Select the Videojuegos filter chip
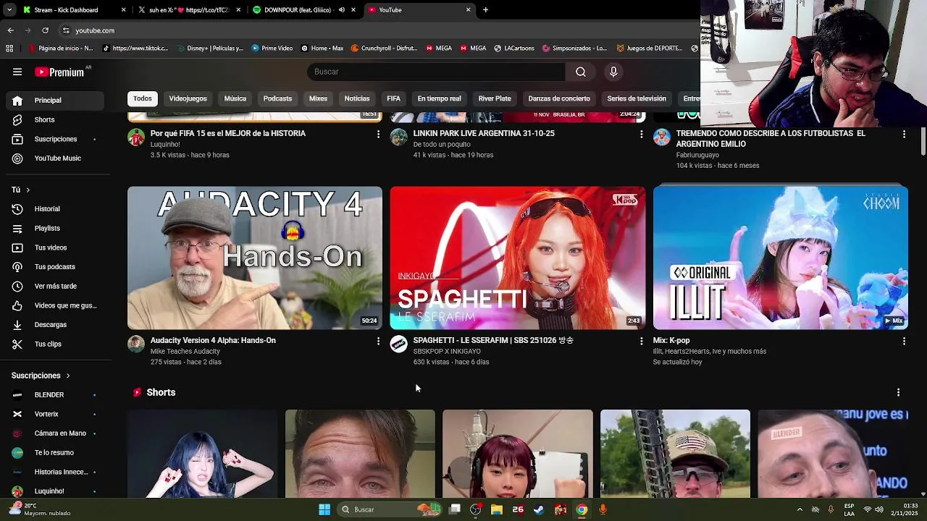 point(188,98)
